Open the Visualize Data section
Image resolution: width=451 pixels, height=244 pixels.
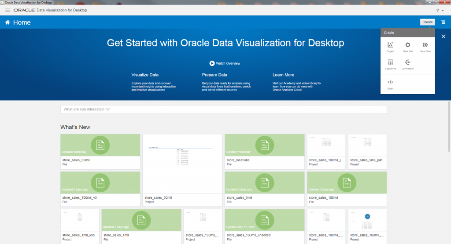[x=144, y=75]
